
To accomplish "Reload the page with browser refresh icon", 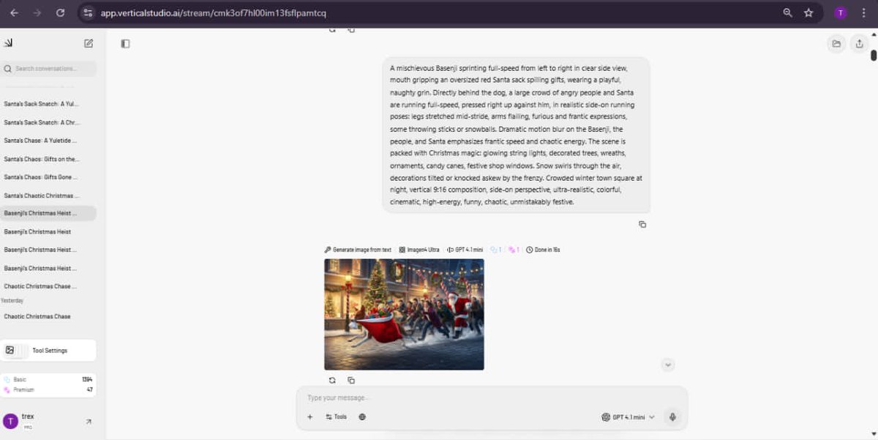I will [61, 12].
